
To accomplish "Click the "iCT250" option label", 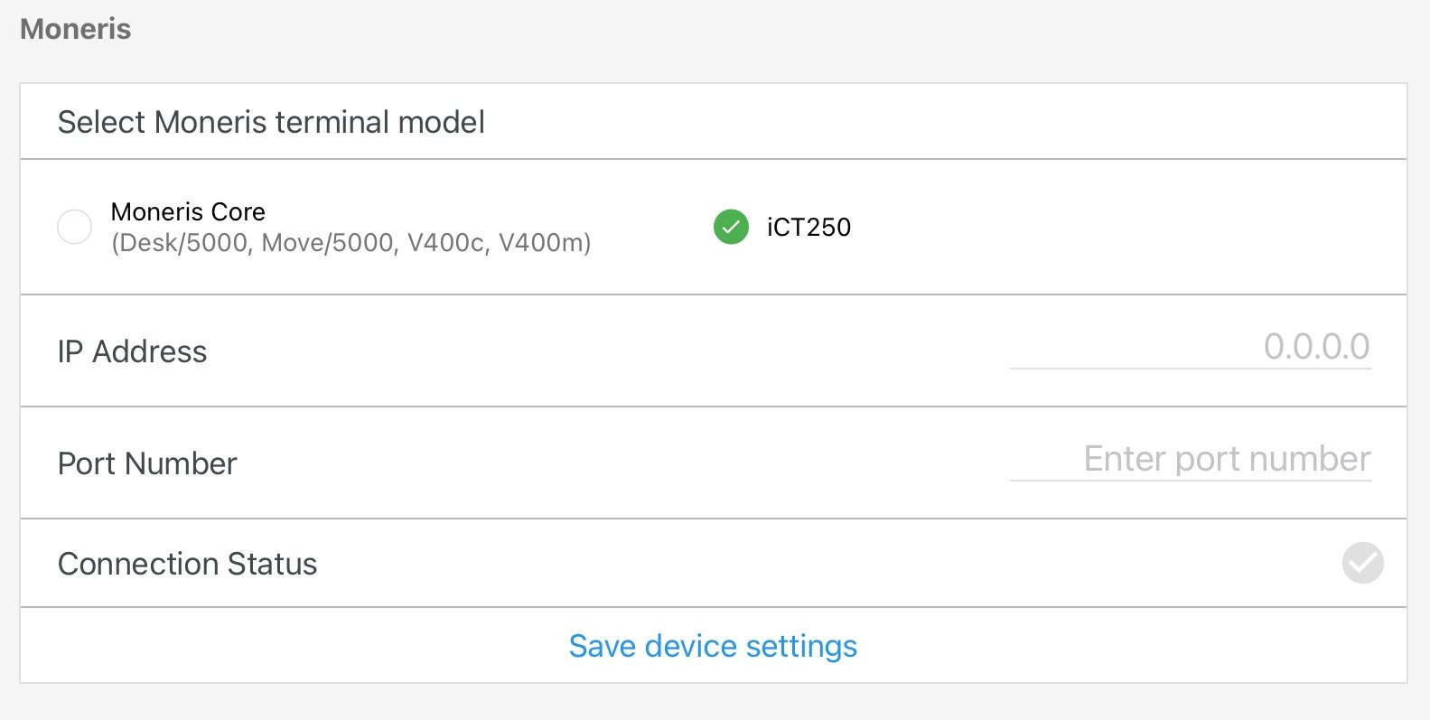I will click(x=808, y=227).
